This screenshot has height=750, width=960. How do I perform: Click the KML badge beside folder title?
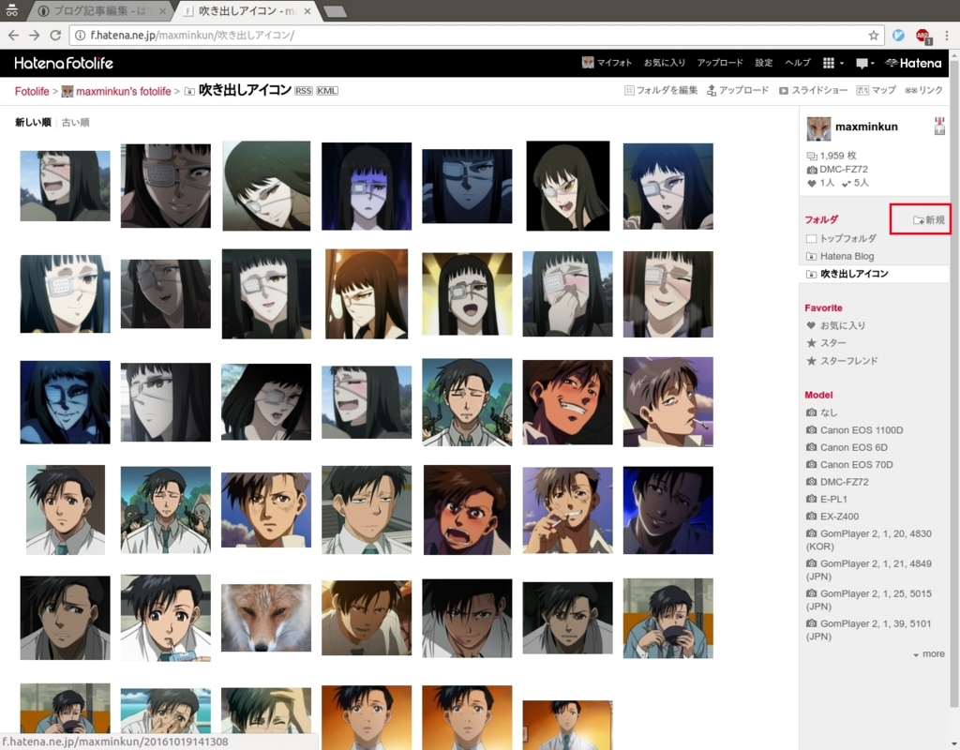pos(327,91)
